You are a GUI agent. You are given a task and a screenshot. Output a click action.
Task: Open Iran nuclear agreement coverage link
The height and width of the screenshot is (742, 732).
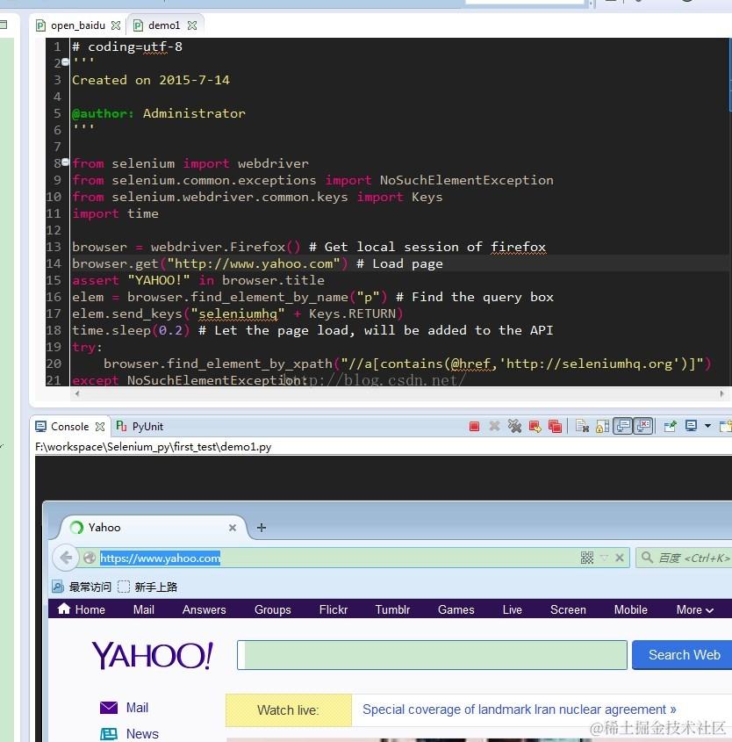tap(520, 710)
